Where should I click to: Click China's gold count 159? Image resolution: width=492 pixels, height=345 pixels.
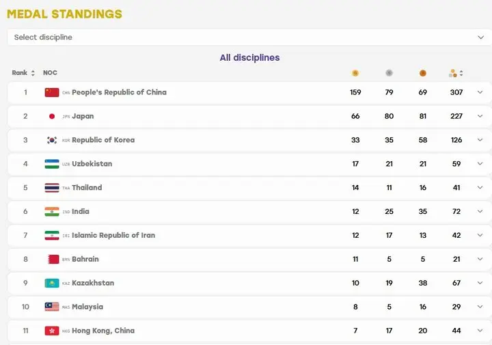point(355,92)
